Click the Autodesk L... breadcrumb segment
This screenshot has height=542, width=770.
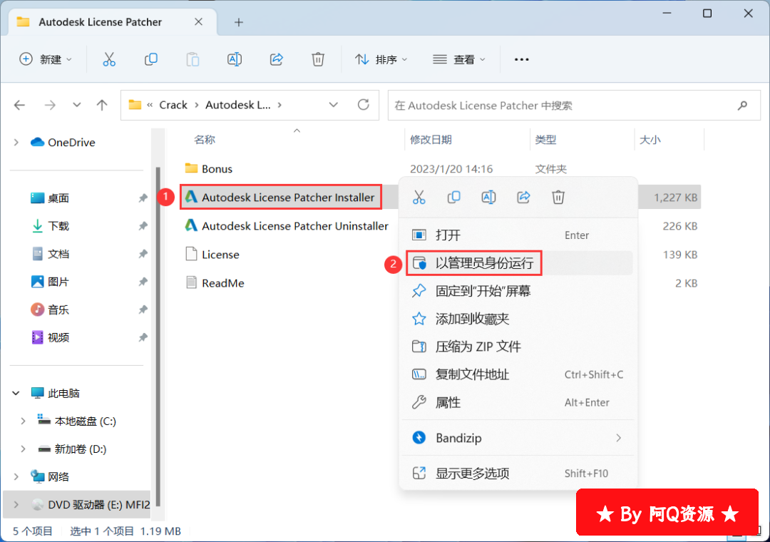click(x=238, y=105)
